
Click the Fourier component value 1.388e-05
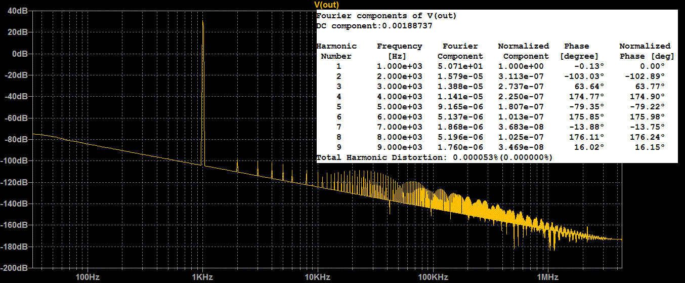[x=460, y=87]
